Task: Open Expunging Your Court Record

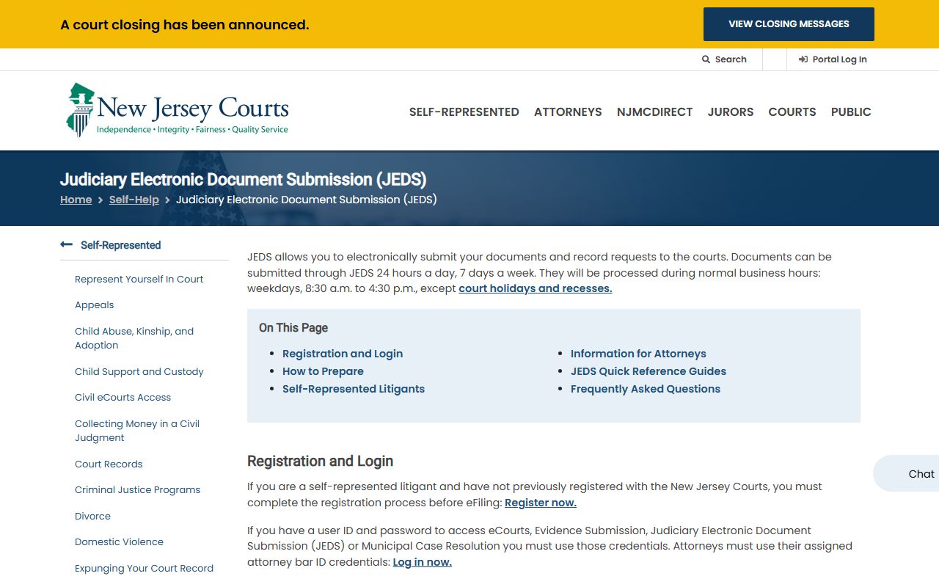Action: [x=145, y=568]
